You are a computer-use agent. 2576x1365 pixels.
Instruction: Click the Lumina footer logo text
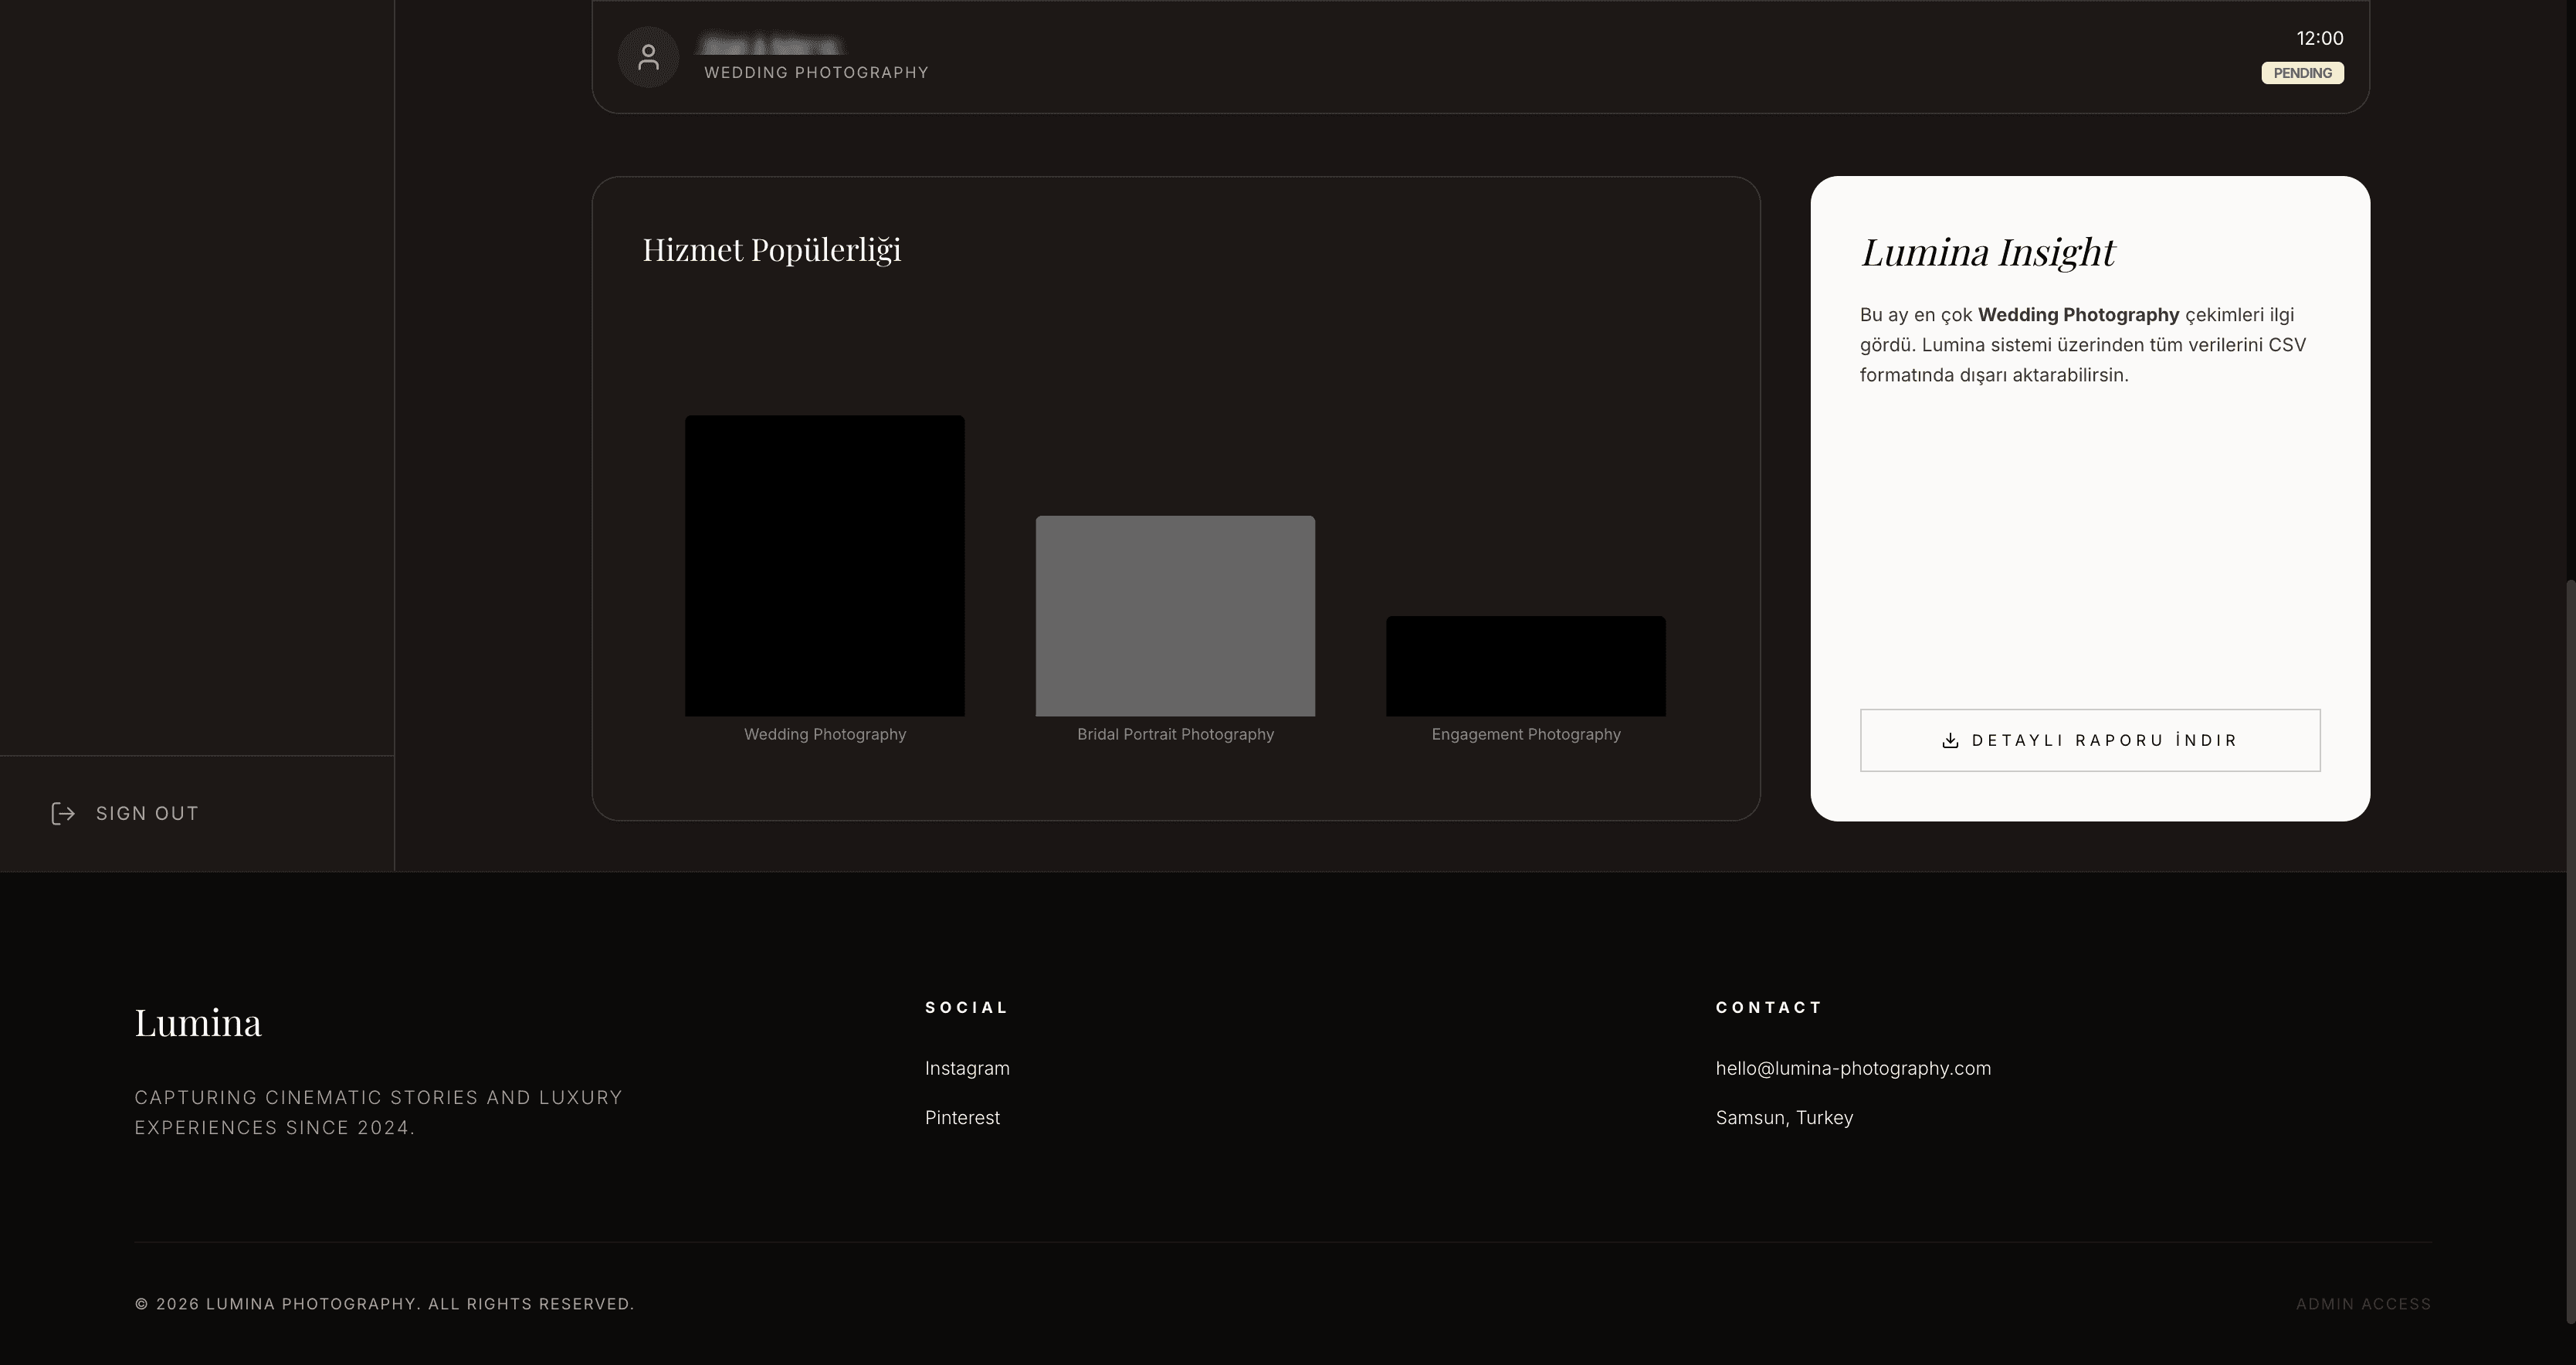tap(198, 1022)
